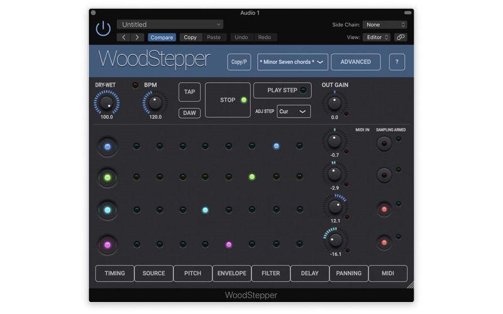Screen dimensions: 503x314
Task: Click the Copy/P button
Action: pos(239,62)
